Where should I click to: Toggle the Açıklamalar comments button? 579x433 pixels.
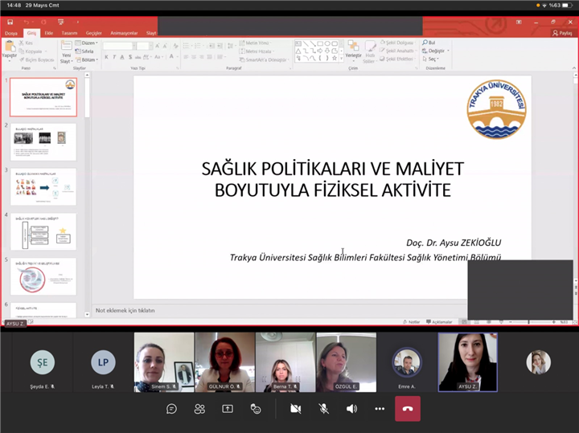(x=439, y=322)
